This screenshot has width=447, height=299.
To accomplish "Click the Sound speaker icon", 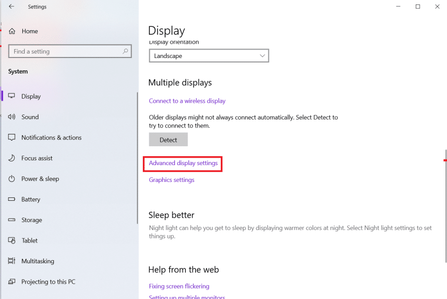I will (x=11, y=117).
